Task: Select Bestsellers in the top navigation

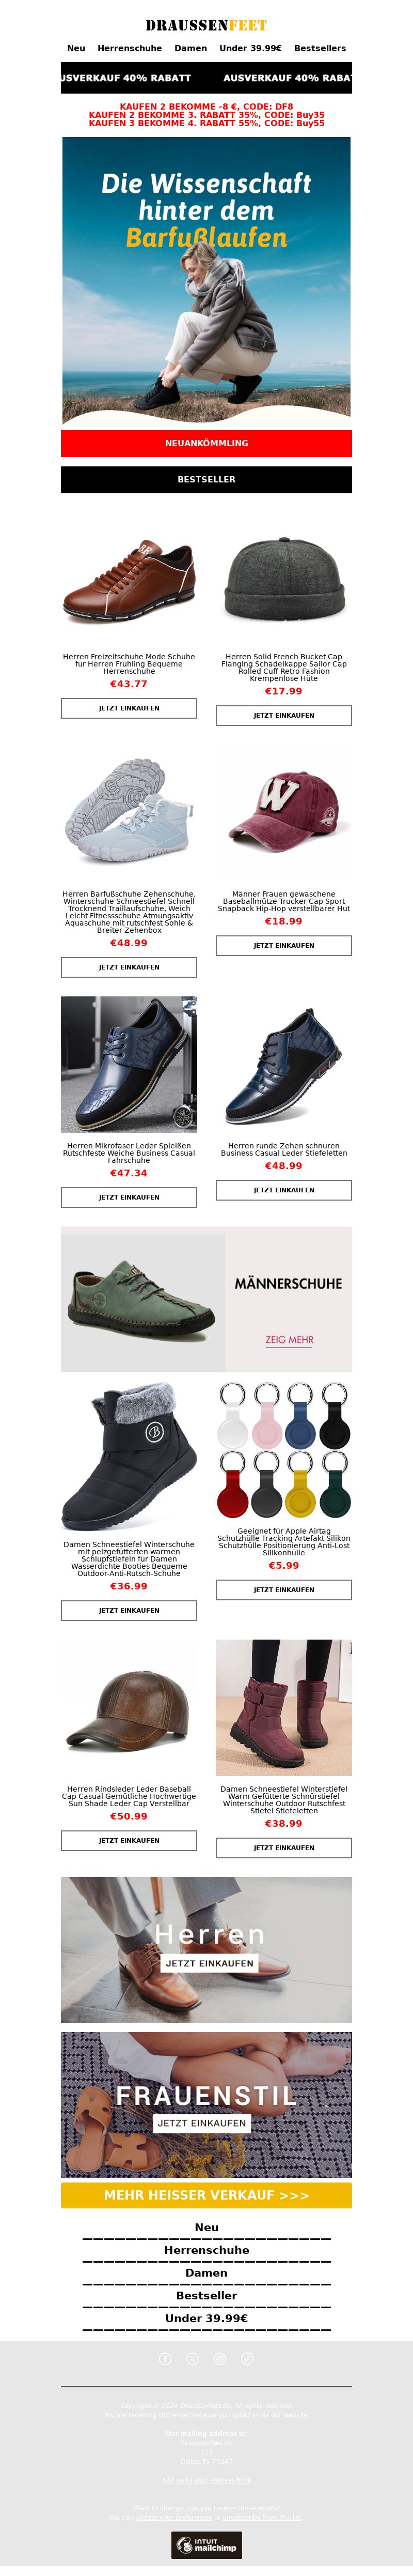Action: pyautogui.click(x=320, y=48)
